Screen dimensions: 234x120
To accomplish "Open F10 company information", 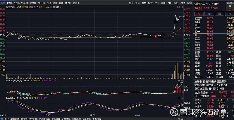I will 170,3.
